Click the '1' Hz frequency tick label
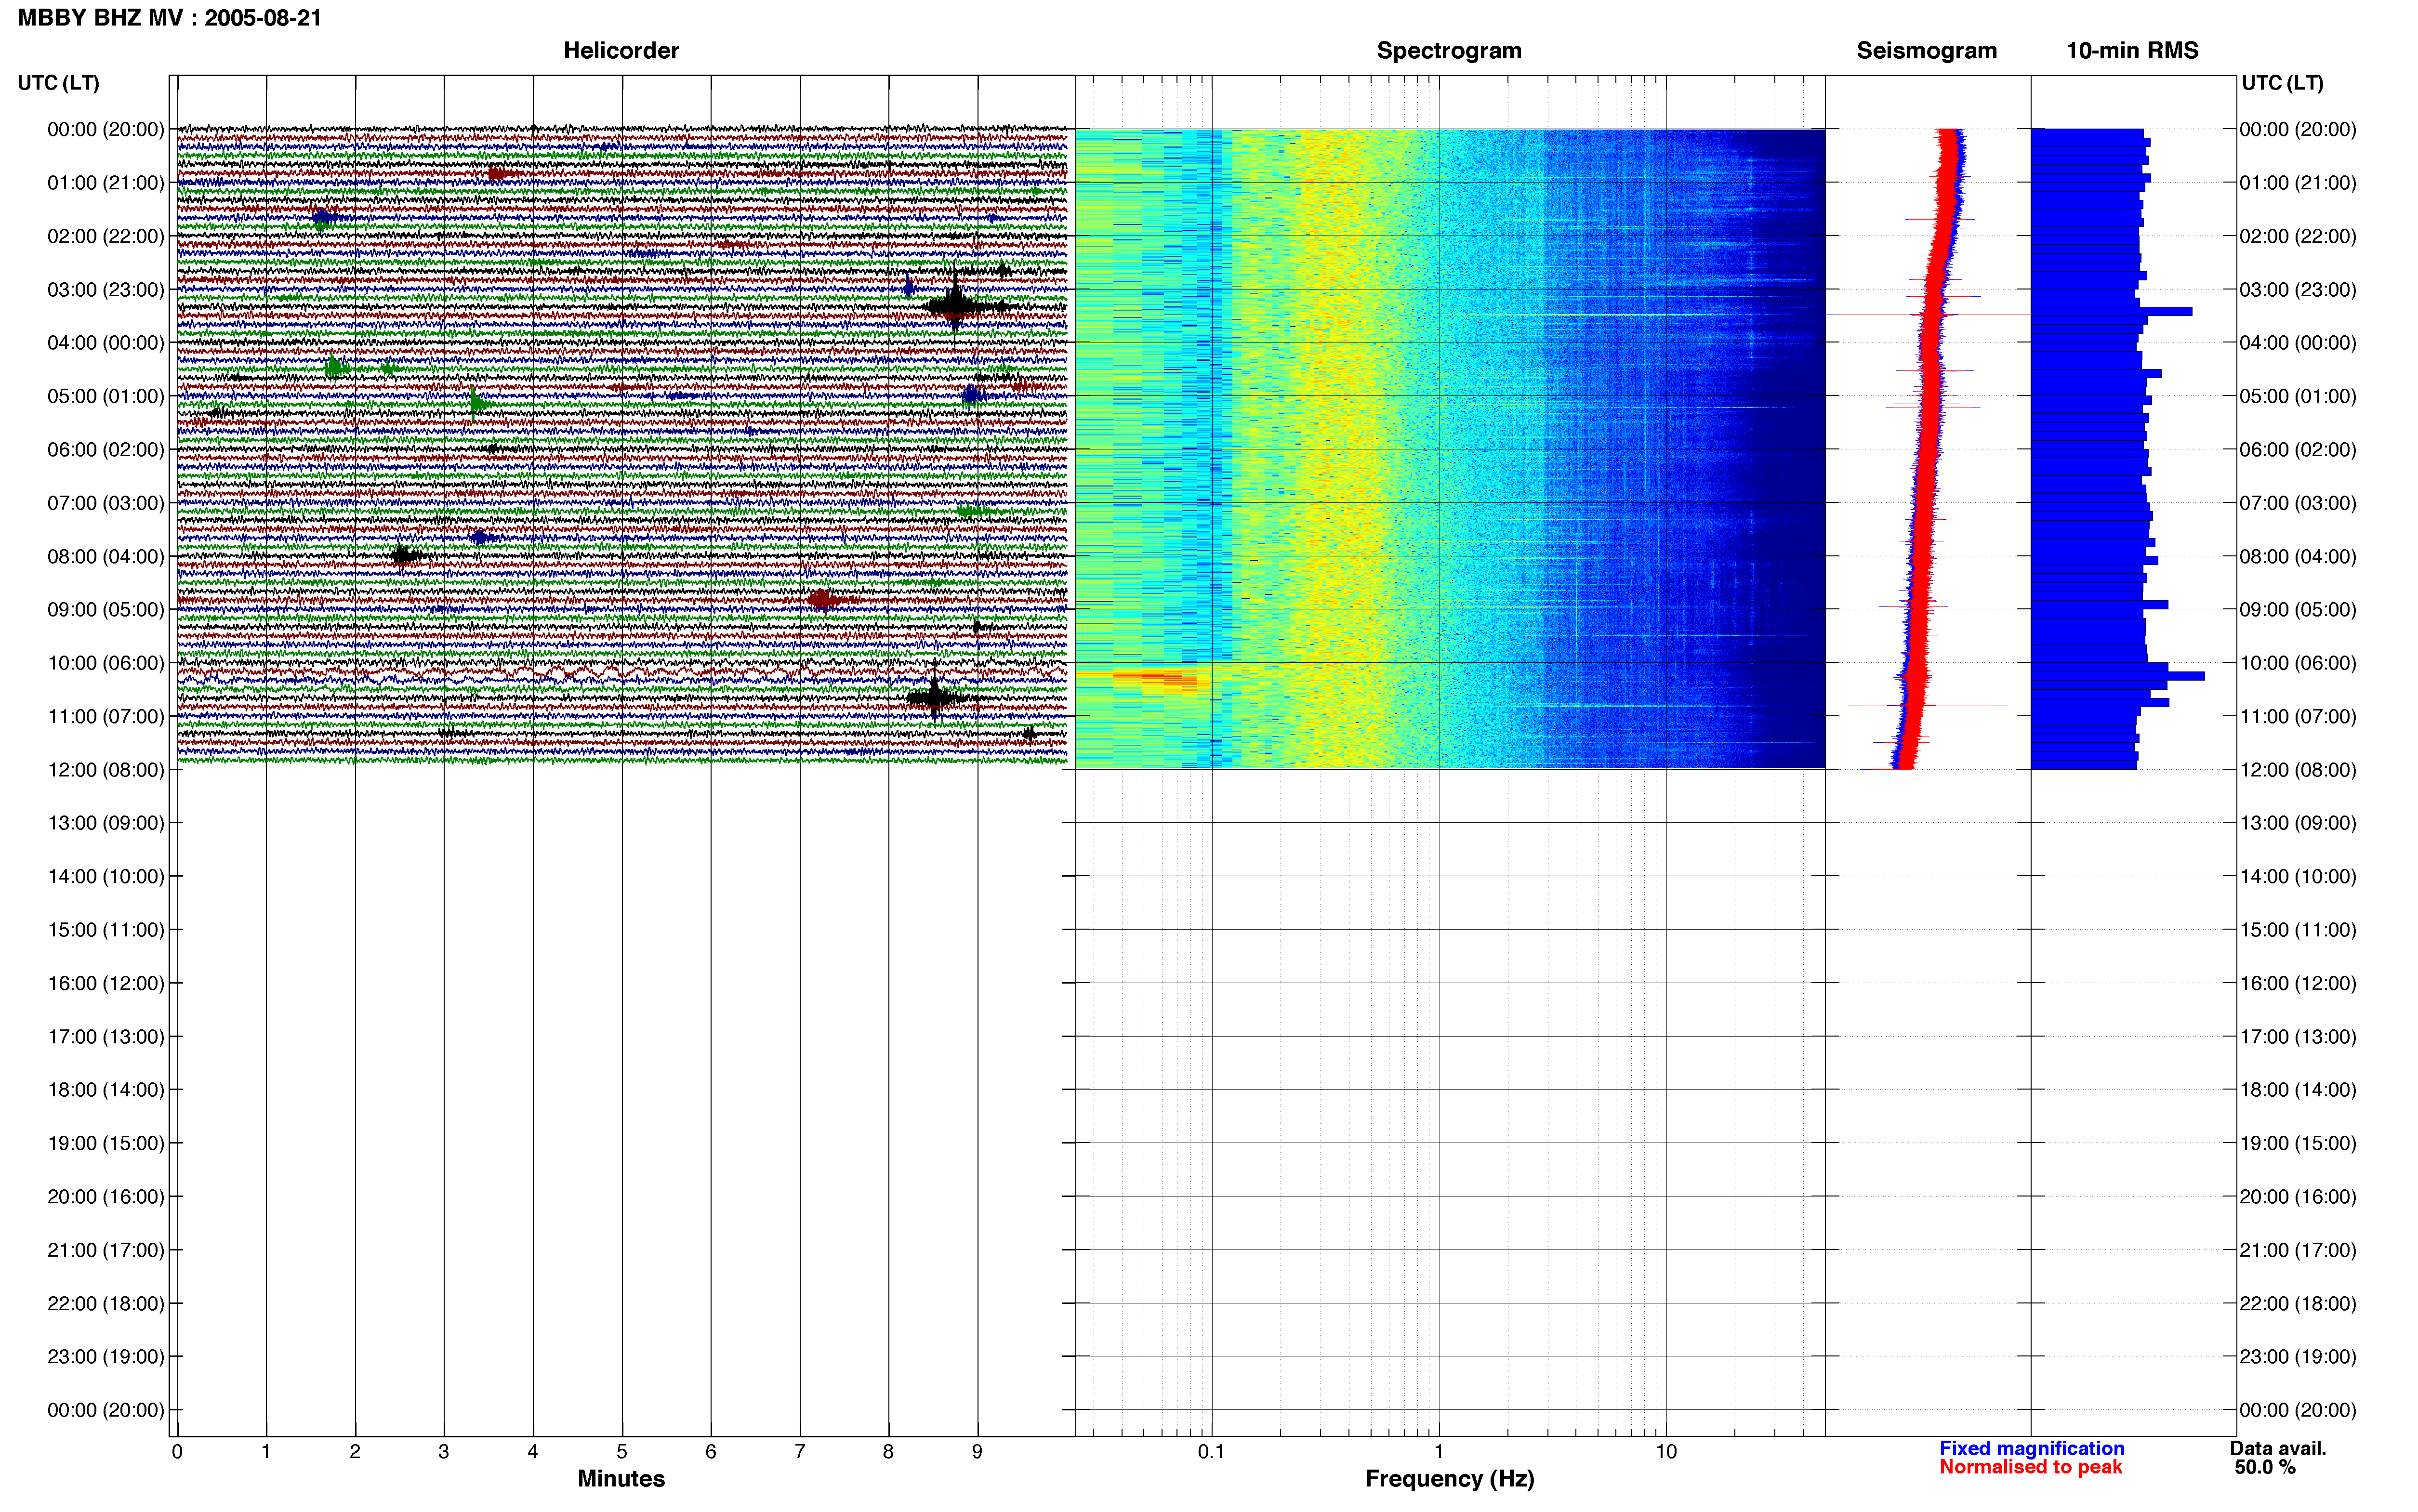Viewport: 2418px width, 1512px height. 1439,1451
